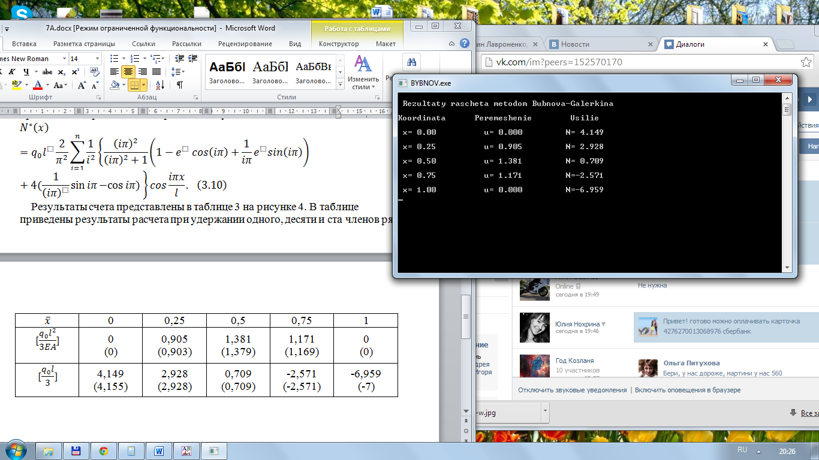The height and width of the screenshot is (460, 819).
Task: Click Включить оповещения в браузере link
Action: [688, 390]
